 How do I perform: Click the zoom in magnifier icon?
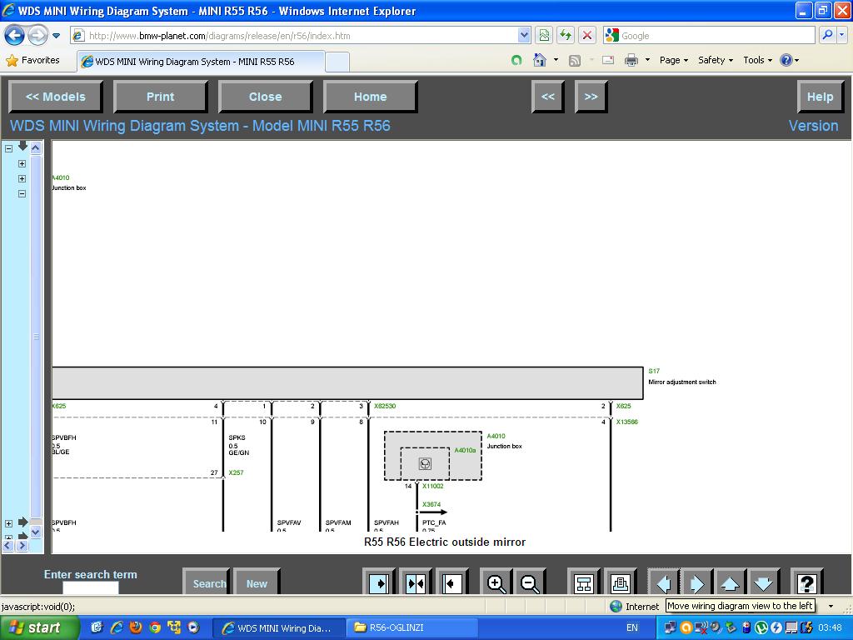(496, 583)
